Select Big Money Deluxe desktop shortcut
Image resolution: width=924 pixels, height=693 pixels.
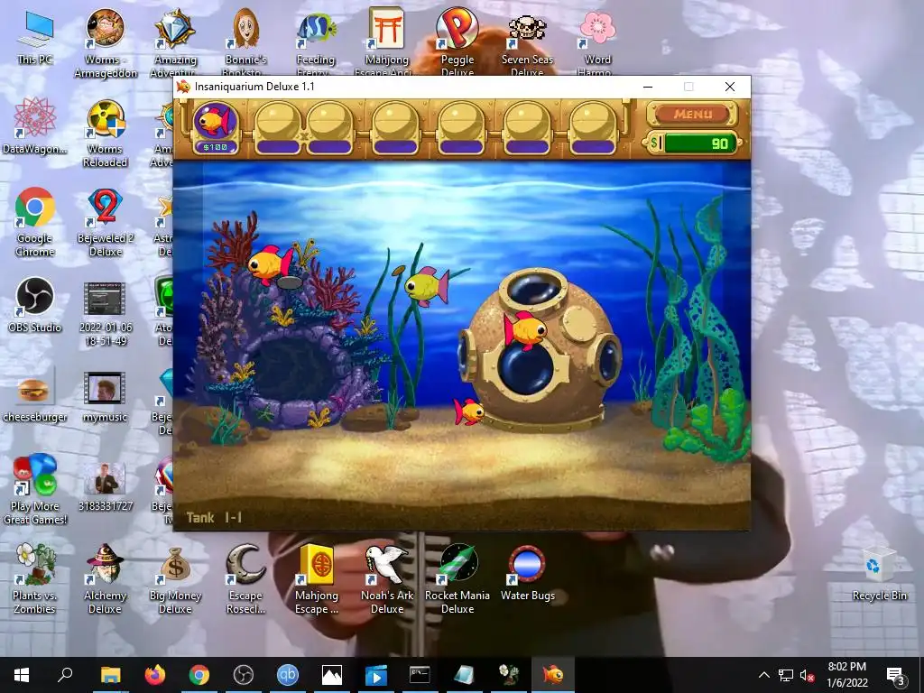(x=176, y=579)
